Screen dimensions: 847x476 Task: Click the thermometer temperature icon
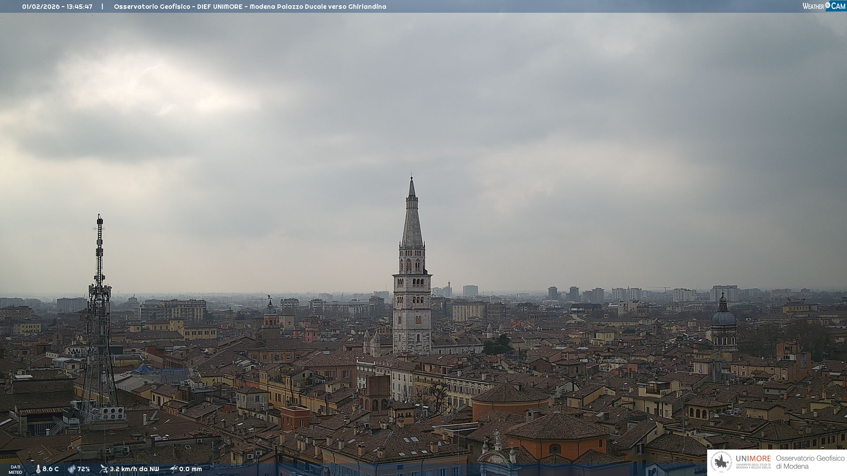[38, 469]
